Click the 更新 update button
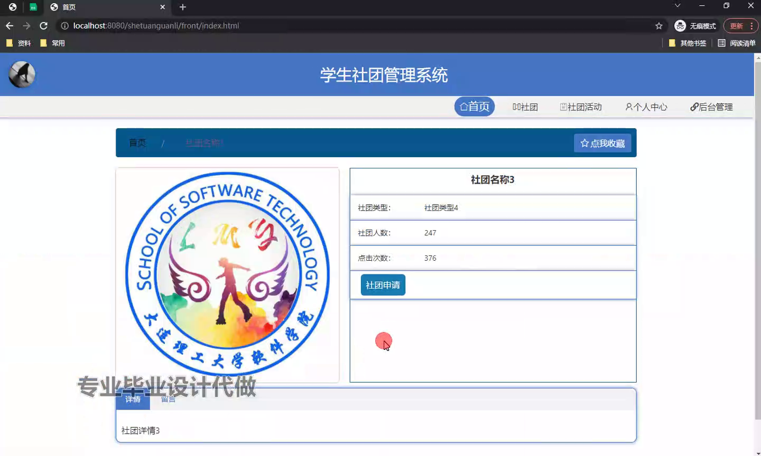 pyautogui.click(x=741, y=26)
